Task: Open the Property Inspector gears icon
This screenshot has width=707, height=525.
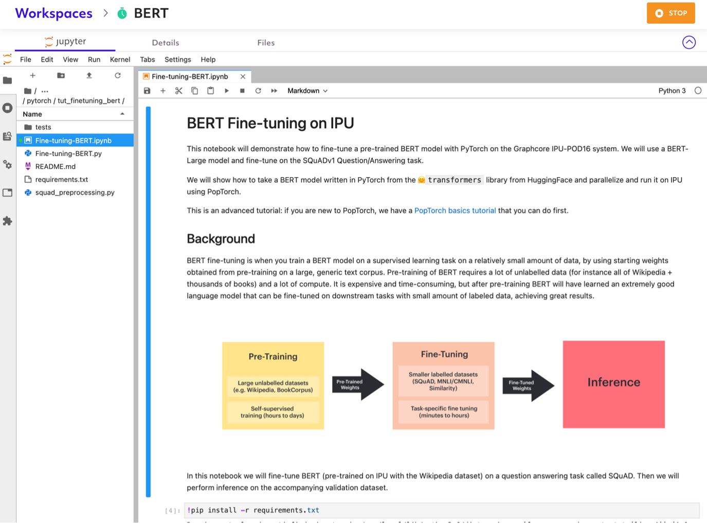Action: 7,165
